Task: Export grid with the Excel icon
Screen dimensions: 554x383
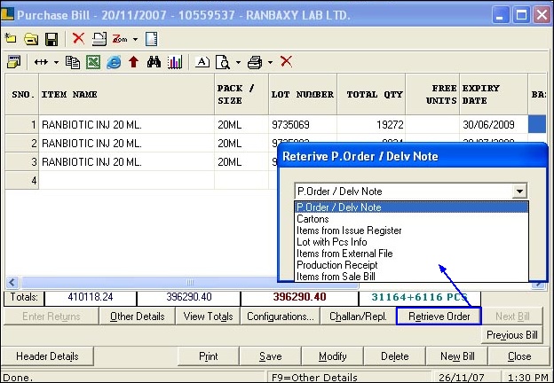Action: [x=93, y=62]
